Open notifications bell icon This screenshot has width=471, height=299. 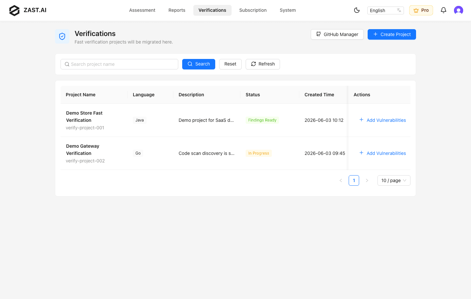(444, 10)
